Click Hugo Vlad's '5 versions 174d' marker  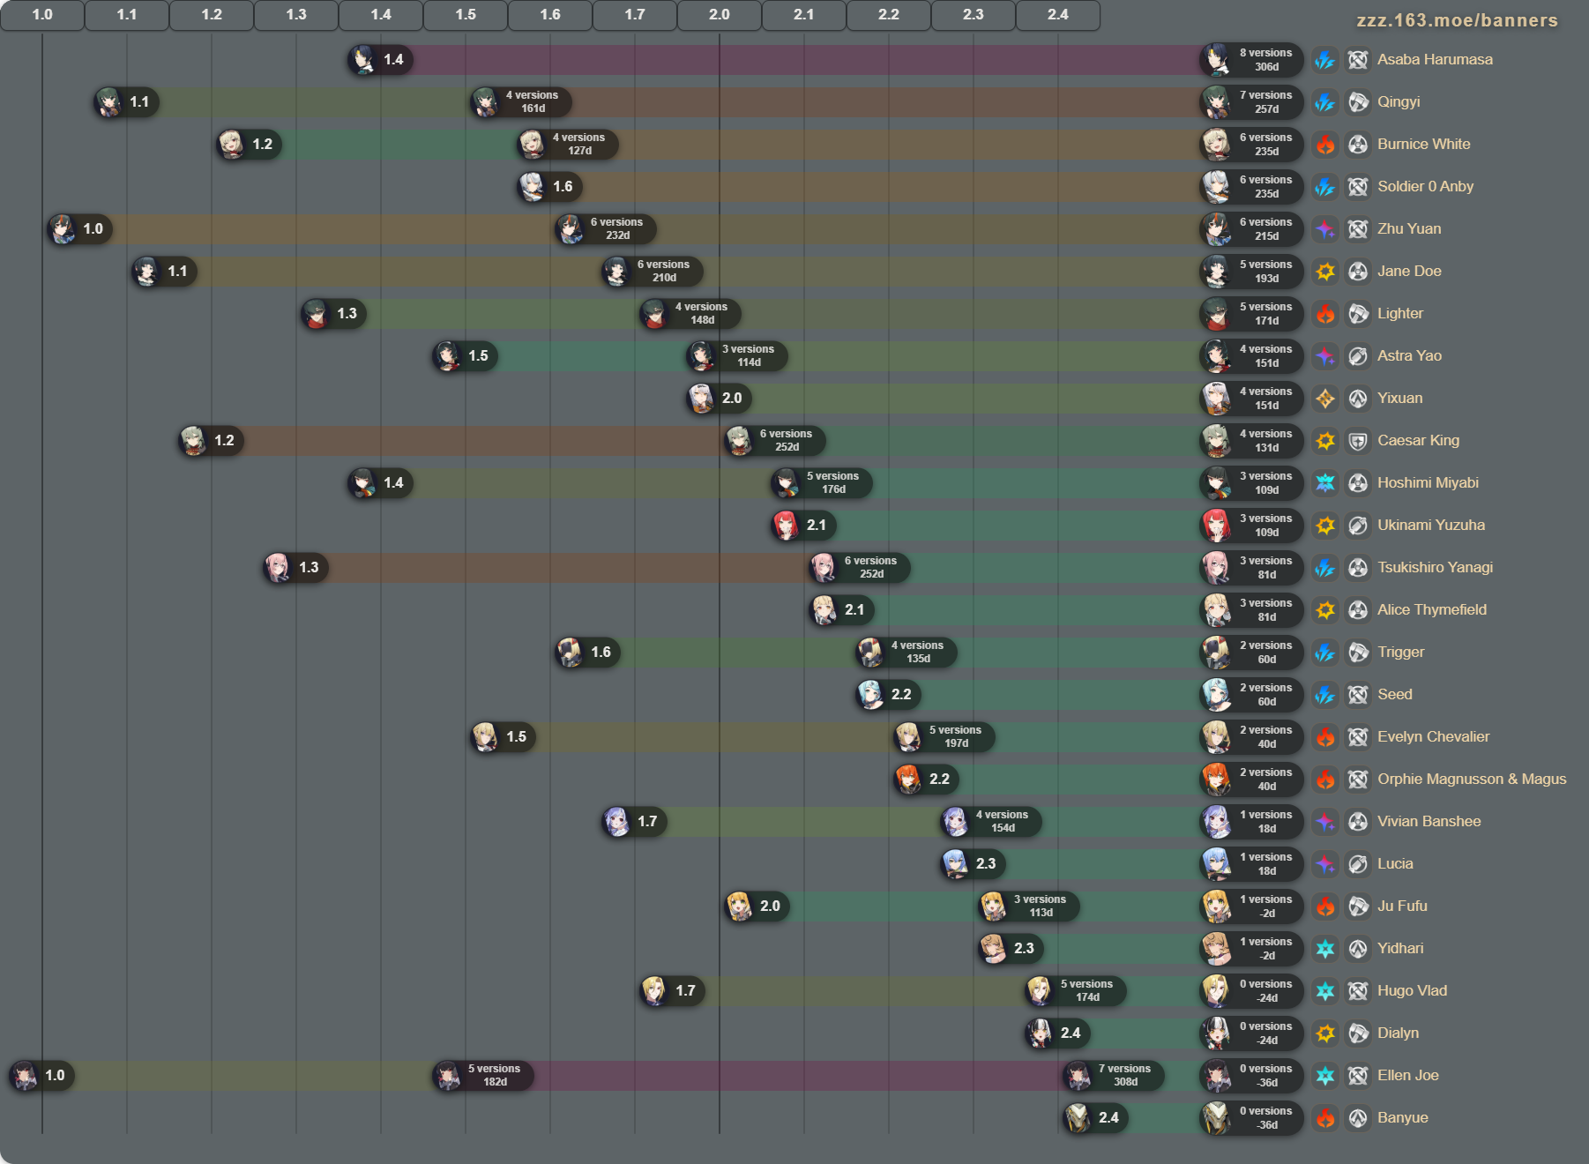click(1076, 991)
